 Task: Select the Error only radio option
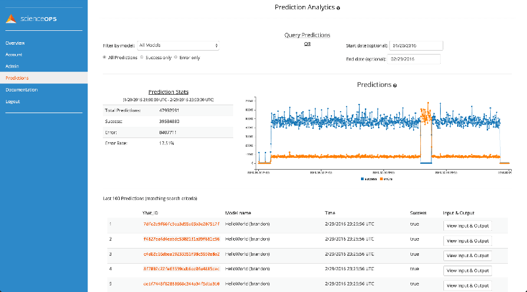point(177,58)
